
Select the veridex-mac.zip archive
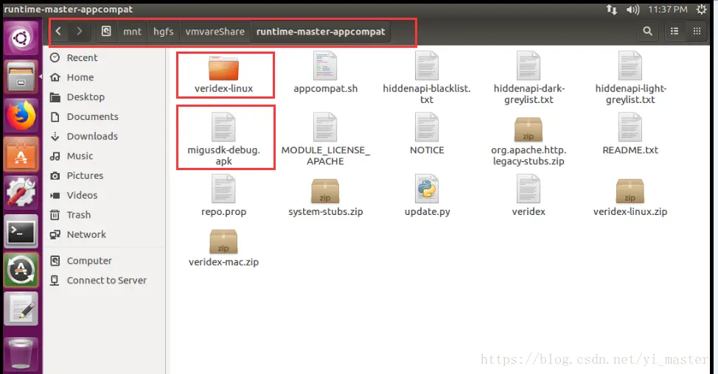223,248
